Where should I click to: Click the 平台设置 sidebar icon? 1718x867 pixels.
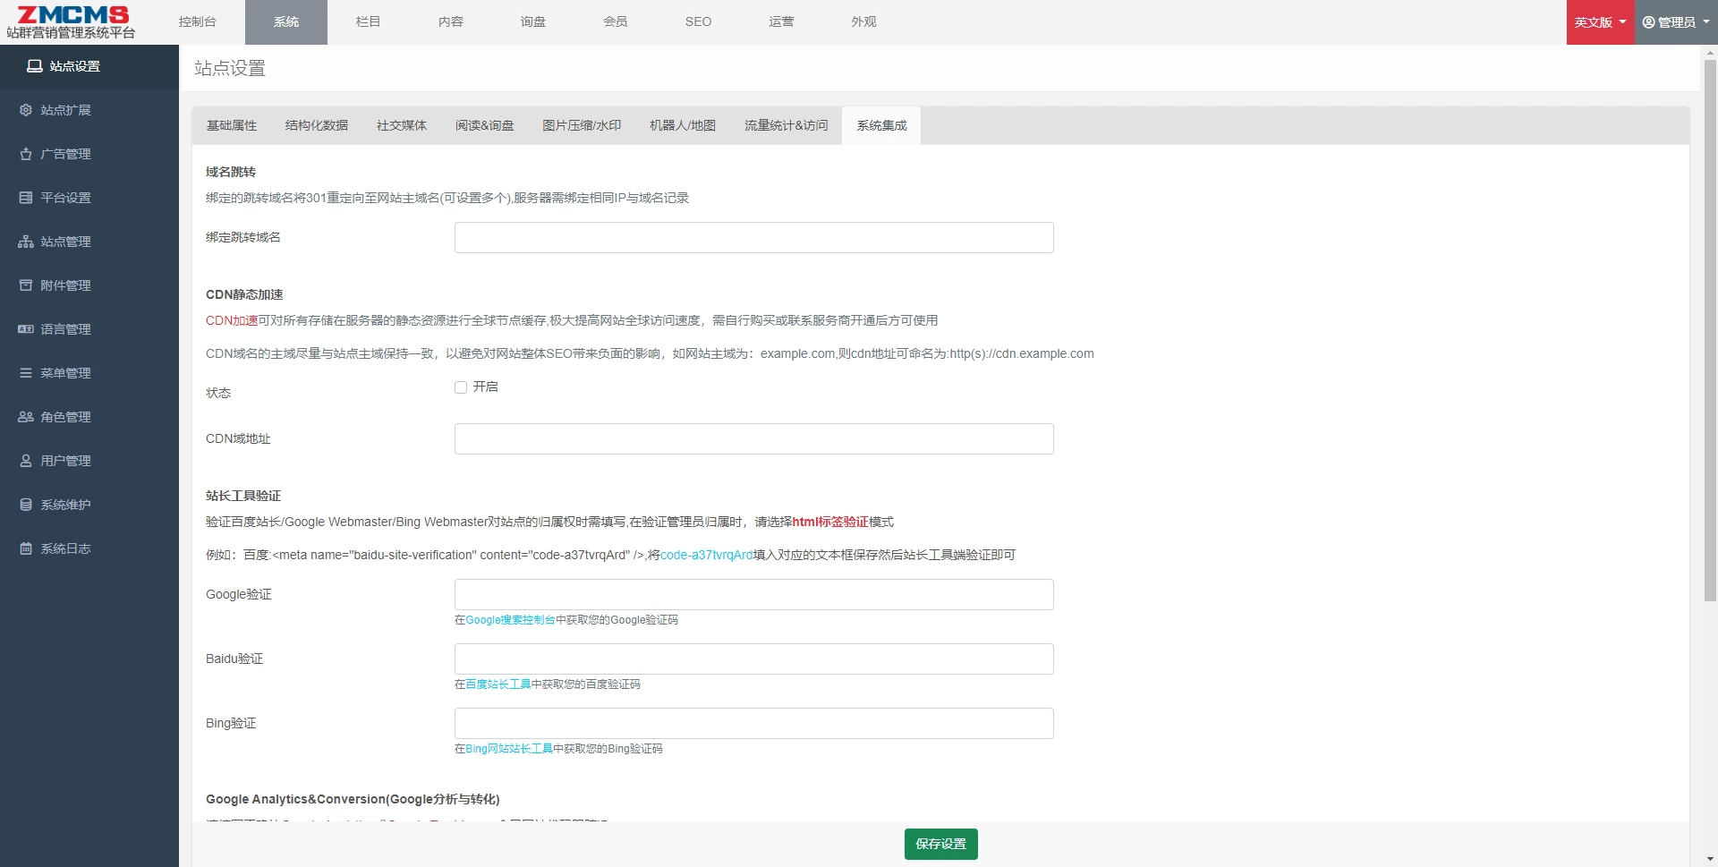[26, 198]
